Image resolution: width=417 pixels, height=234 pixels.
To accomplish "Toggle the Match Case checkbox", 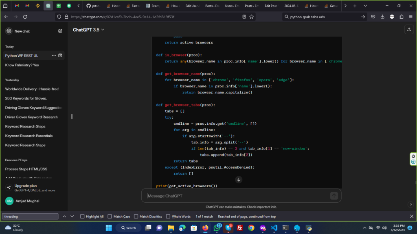I will (109, 217).
